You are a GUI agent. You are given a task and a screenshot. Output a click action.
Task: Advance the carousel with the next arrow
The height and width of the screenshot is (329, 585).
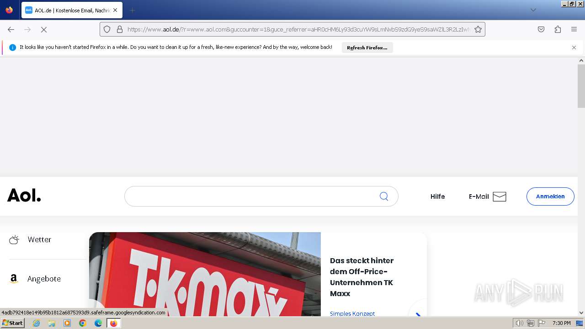(418, 313)
